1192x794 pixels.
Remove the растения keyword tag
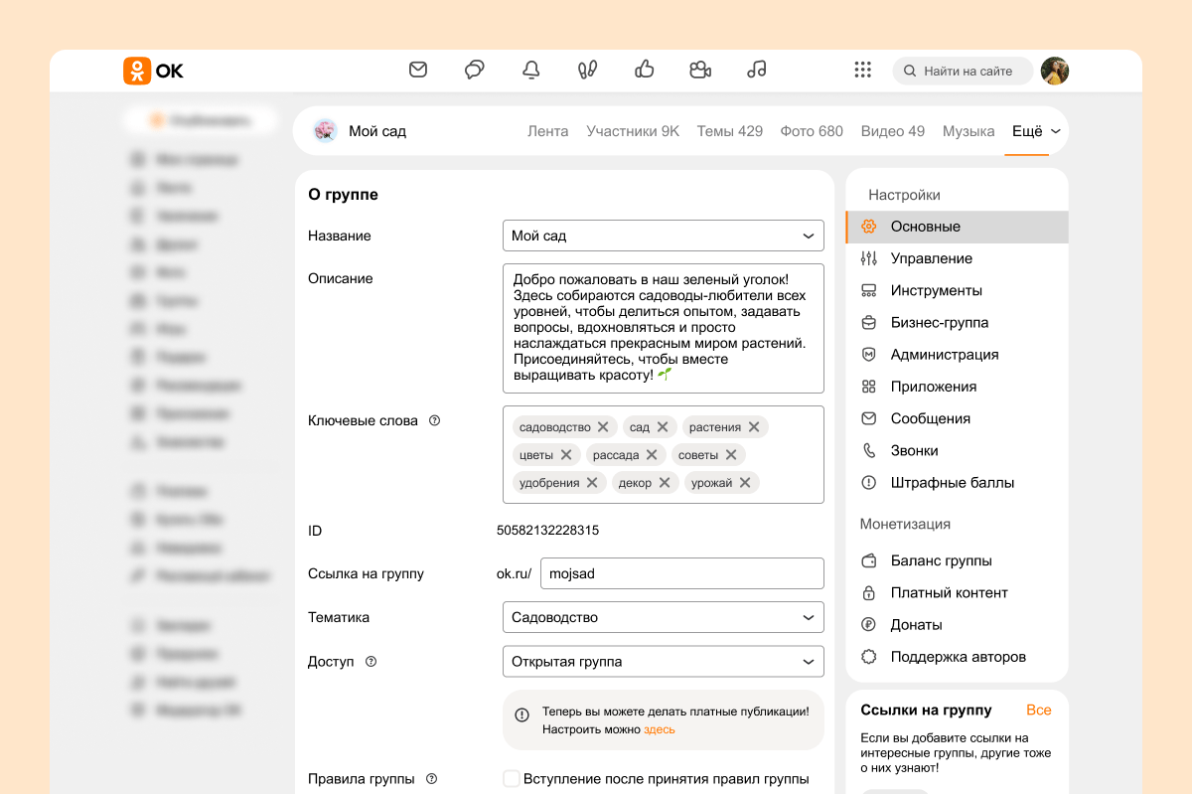[754, 426]
